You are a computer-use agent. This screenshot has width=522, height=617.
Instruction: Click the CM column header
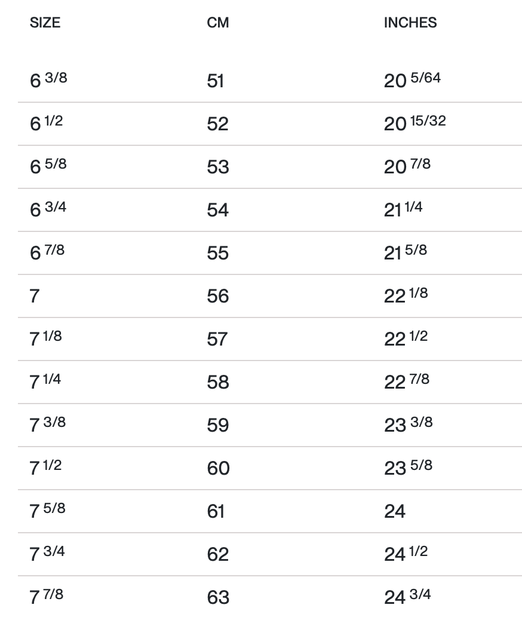pyautogui.click(x=218, y=23)
